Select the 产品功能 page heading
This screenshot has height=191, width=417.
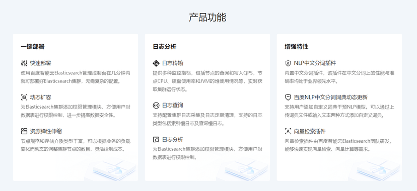pyautogui.click(x=207, y=17)
